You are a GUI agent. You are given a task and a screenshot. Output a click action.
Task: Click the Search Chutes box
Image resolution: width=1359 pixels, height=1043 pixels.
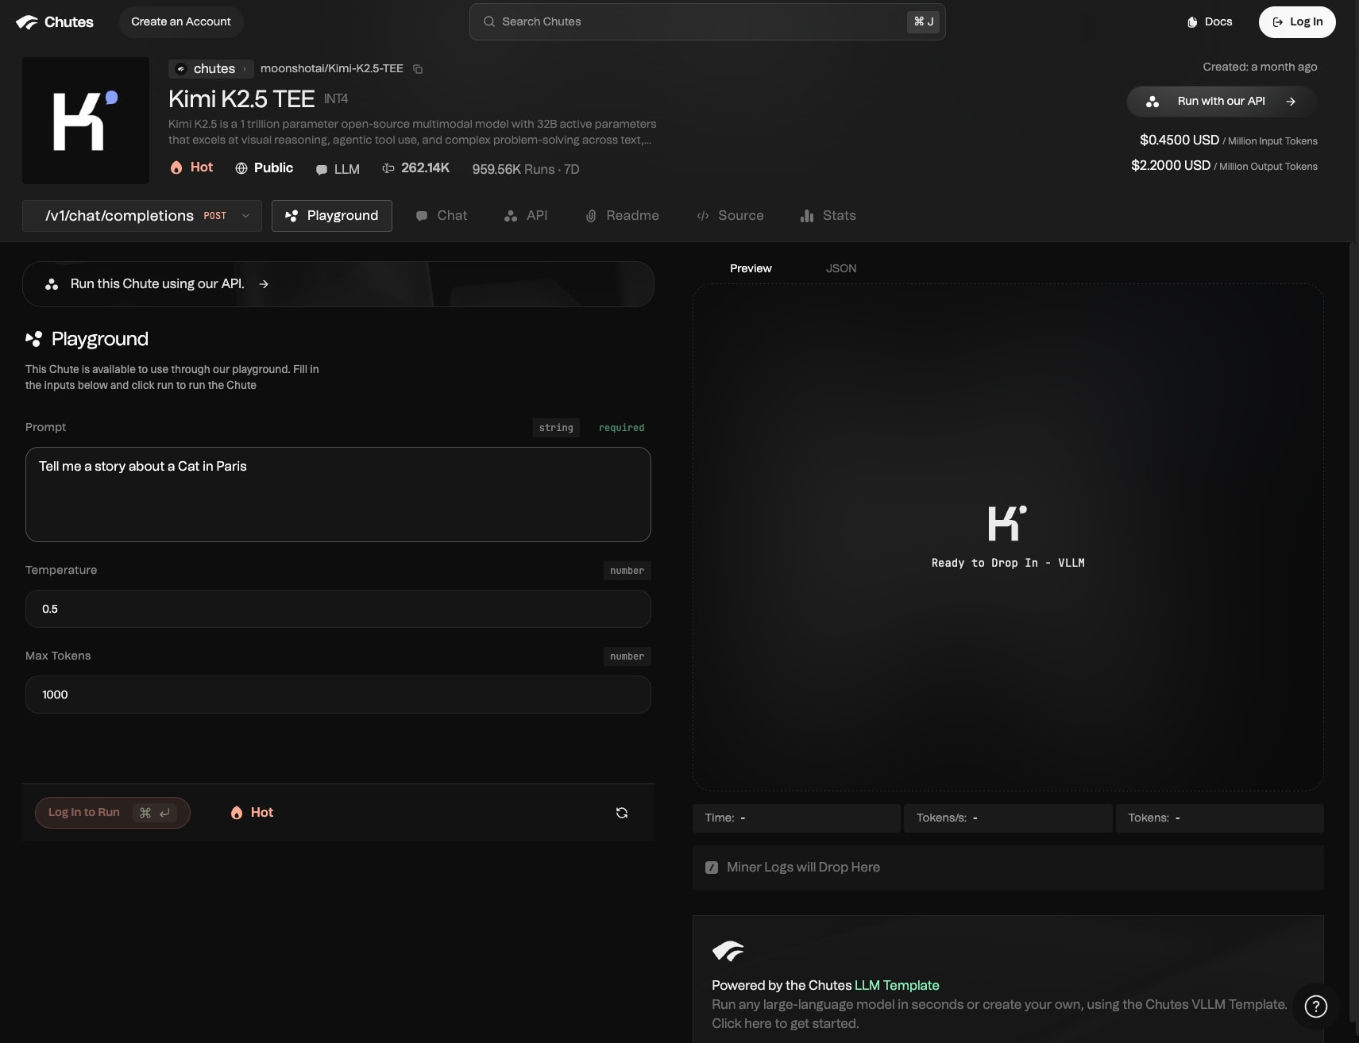coord(707,22)
